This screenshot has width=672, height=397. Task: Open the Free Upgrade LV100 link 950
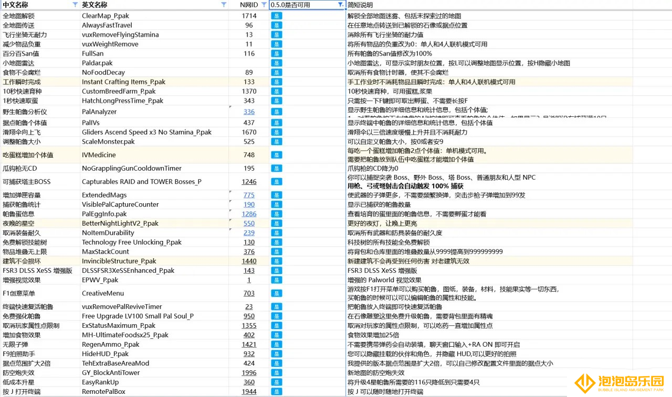click(x=249, y=316)
